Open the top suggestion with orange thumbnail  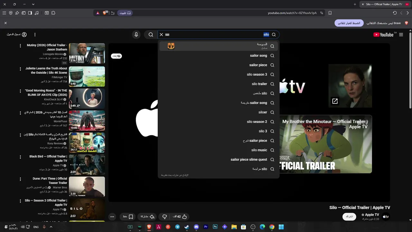click(219, 46)
